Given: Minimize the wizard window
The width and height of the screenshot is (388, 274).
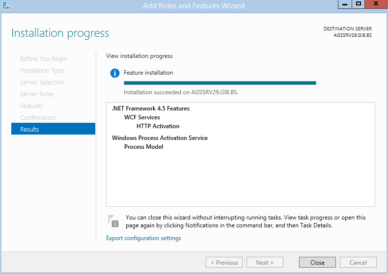Looking at the screenshot, I should point(345,4).
